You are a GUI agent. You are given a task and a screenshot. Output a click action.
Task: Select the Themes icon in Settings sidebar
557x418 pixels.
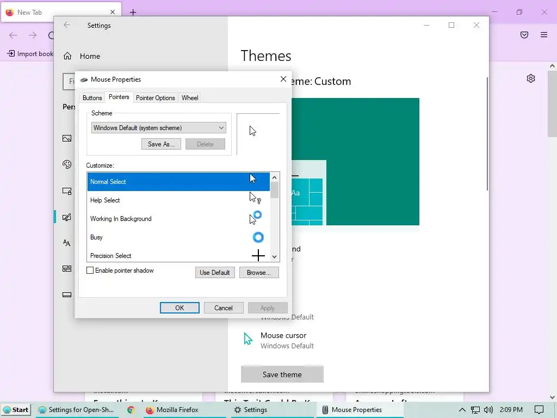pos(67,217)
